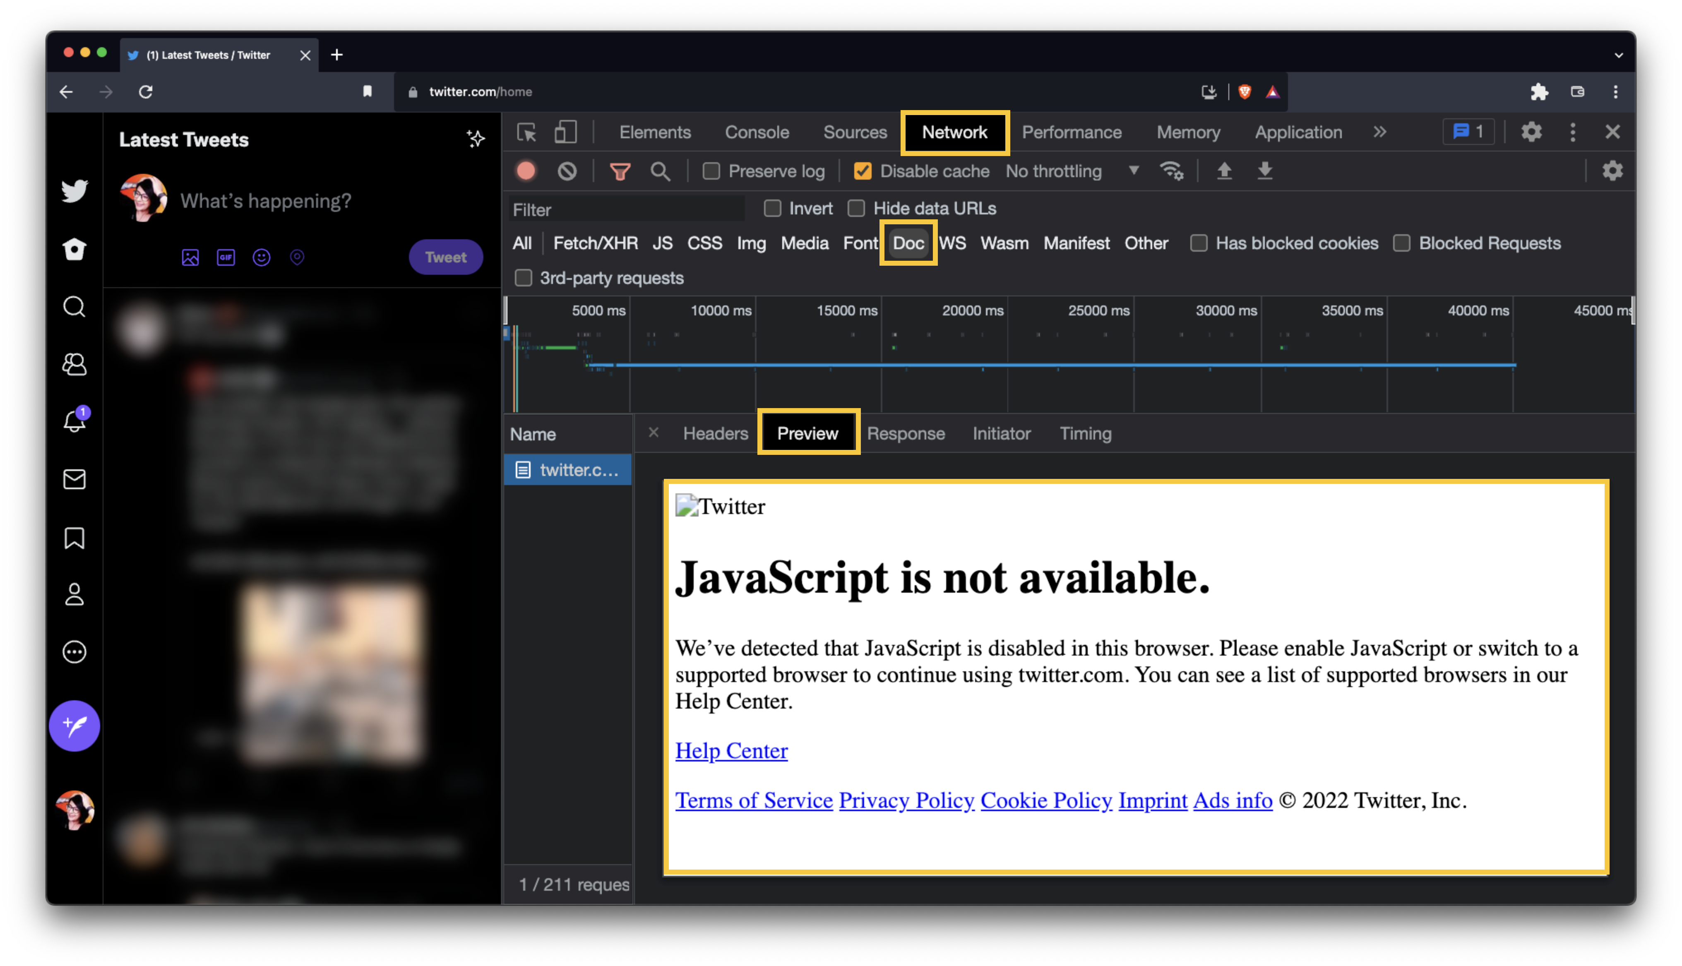
Task: Select the inspect element picker icon
Action: pyautogui.click(x=526, y=132)
